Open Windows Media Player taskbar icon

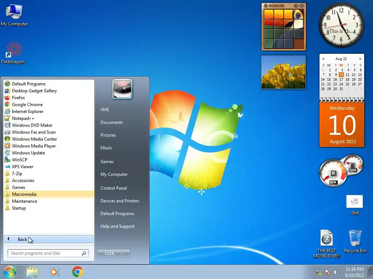tap(55, 272)
